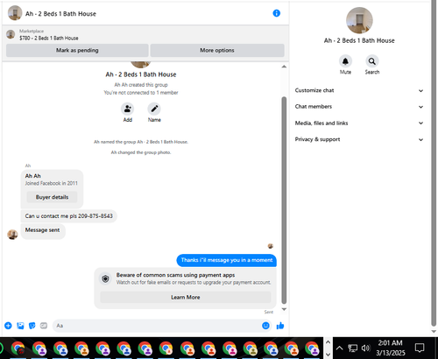Click 'Thanks i'll message you in a moment' bubble

pos(227,260)
